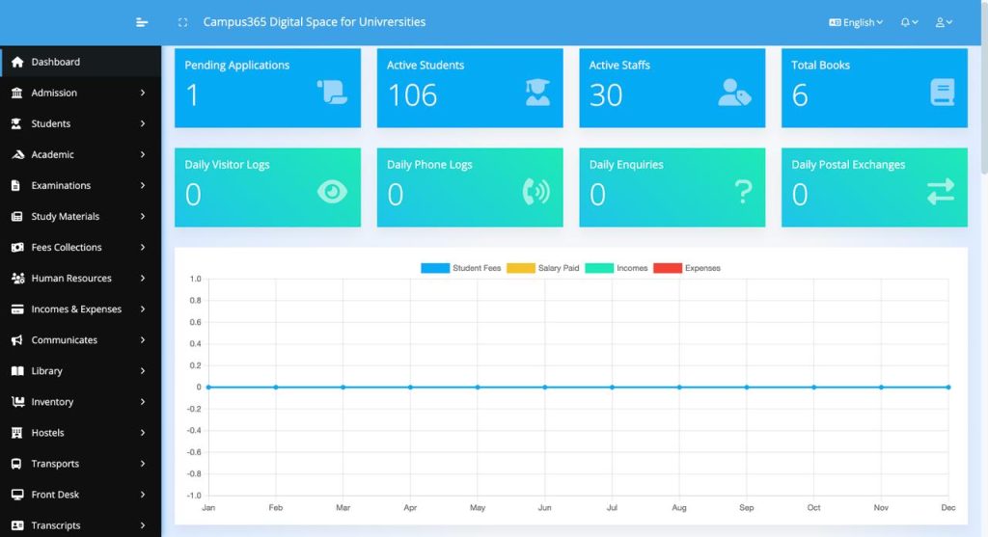This screenshot has height=537, width=988.
Task: Open the Active Staffs card label
Action: pos(619,65)
